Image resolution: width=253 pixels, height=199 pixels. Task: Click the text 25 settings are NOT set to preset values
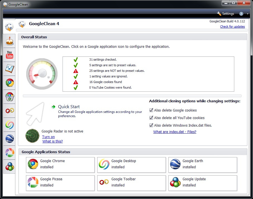[x=117, y=71]
